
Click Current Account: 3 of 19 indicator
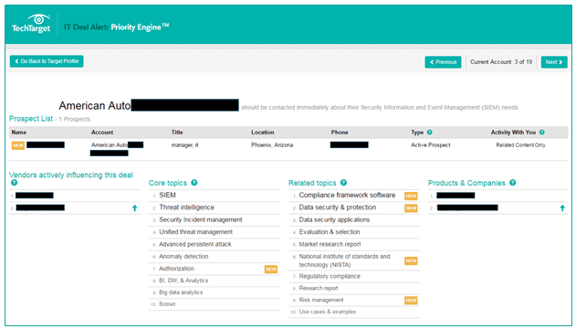click(x=501, y=62)
